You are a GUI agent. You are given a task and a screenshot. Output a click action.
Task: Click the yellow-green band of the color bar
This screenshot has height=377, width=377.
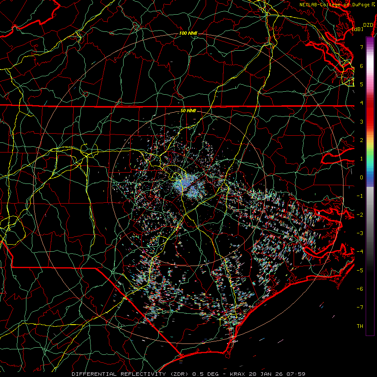coord(370,146)
